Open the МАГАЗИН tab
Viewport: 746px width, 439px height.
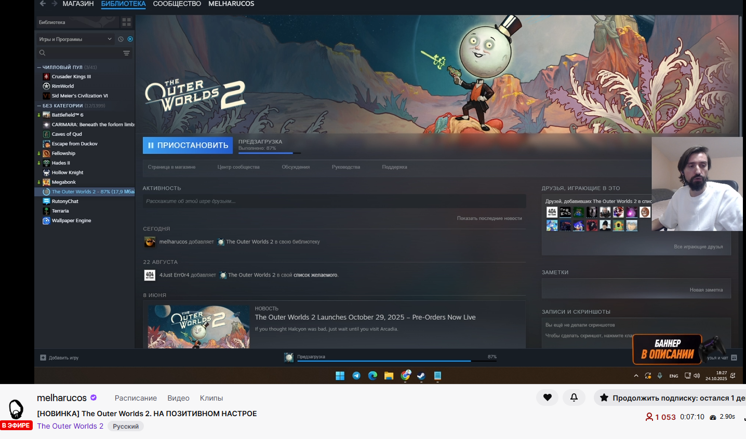78,4
